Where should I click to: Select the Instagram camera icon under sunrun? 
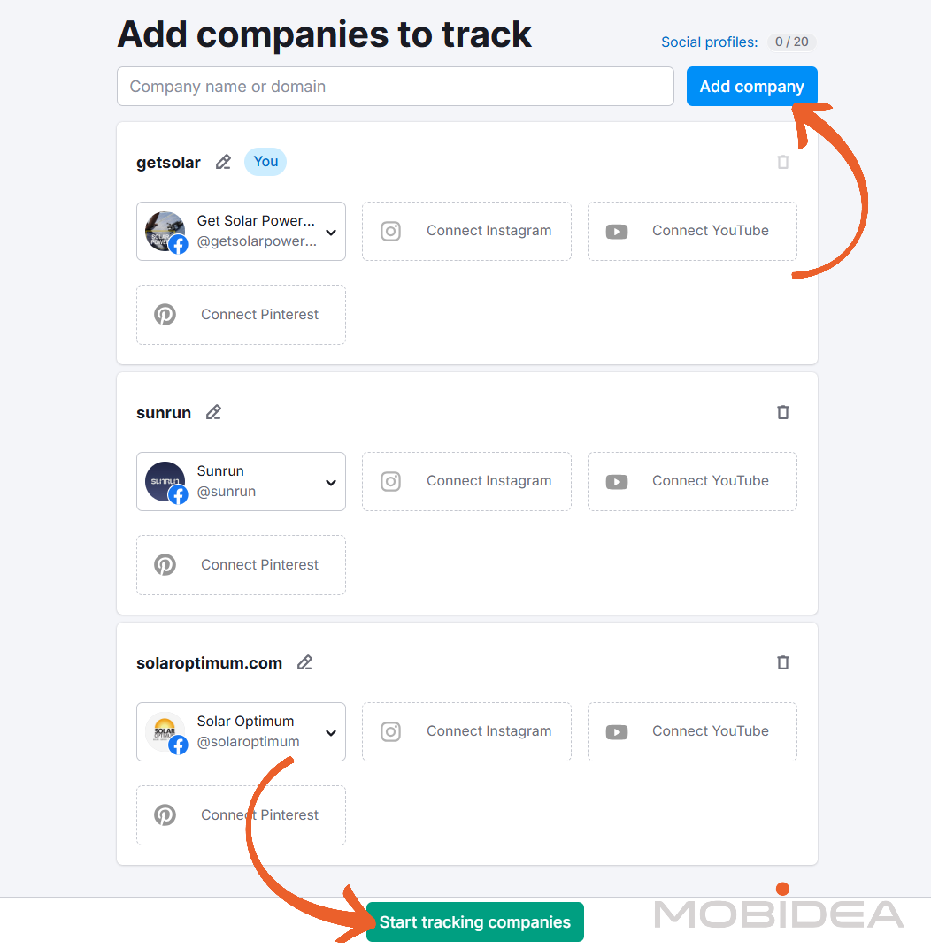point(390,481)
